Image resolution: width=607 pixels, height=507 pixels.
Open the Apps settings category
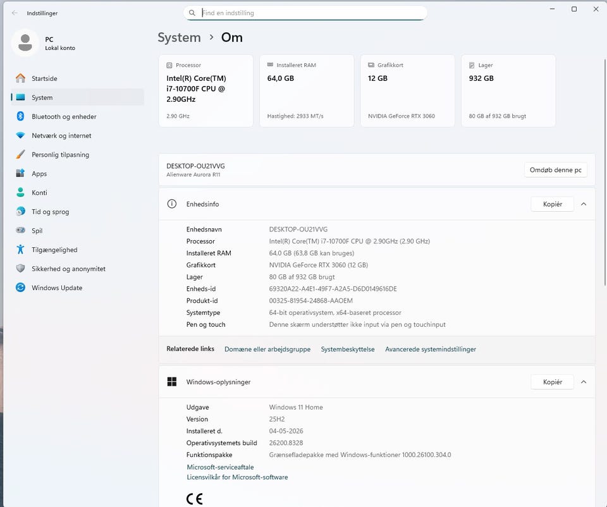coord(77,173)
